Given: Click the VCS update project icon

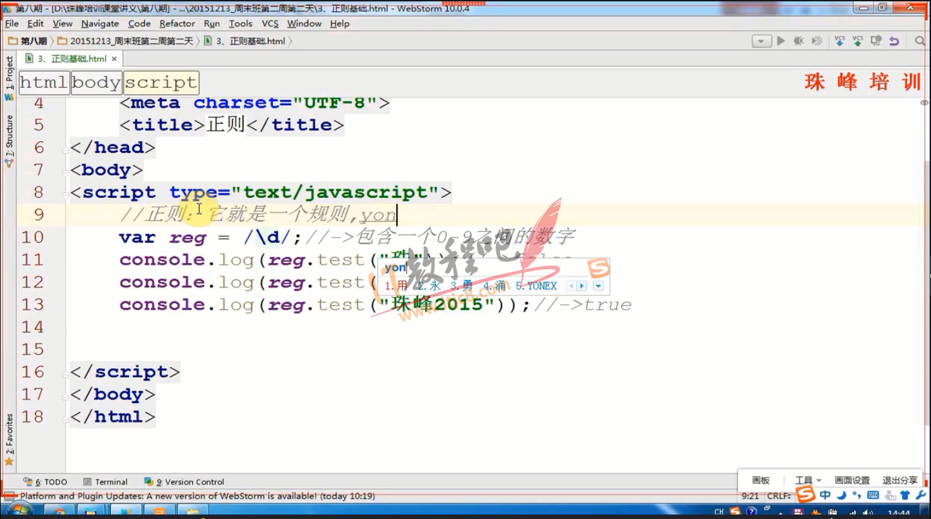Looking at the screenshot, I should tap(839, 41).
